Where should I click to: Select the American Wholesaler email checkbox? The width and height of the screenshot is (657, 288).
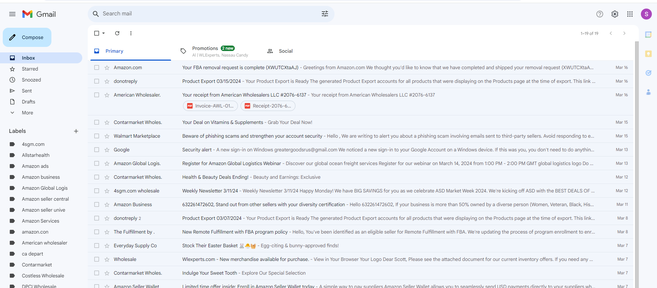coord(97,95)
